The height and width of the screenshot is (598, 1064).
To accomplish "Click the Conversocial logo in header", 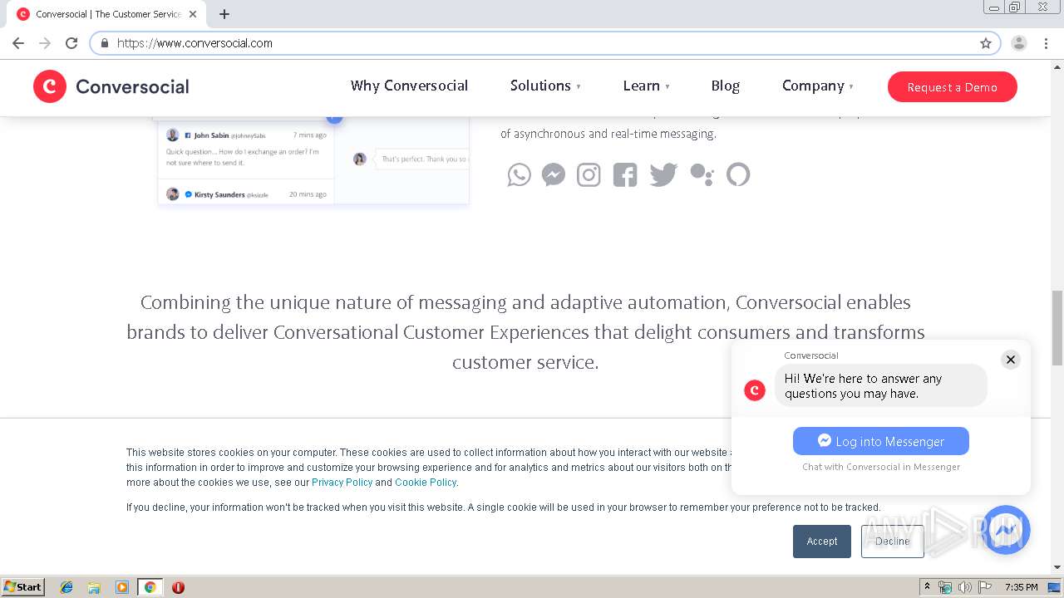I will tap(111, 86).
